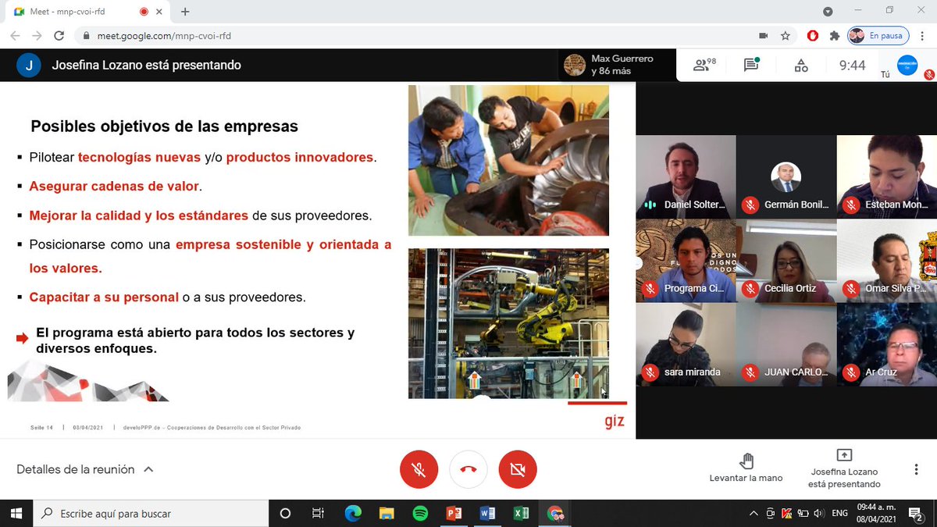Click the red hang up button
The width and height of the screenshot is (937, 527).
point(468,469)
